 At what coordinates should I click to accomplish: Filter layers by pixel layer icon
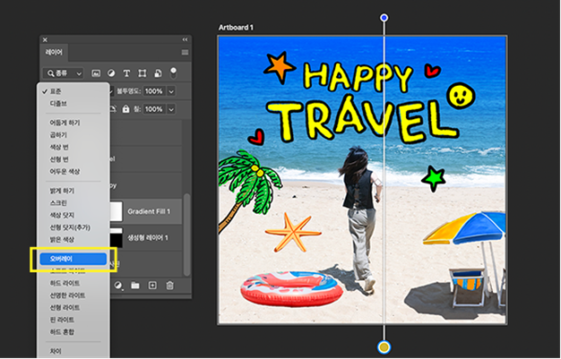(x=96, y=73)
